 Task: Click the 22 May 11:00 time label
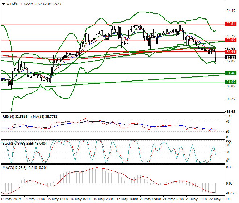click(x=220, y=199)
